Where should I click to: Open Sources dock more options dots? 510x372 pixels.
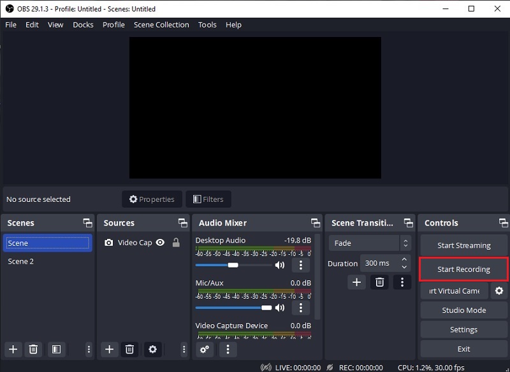[x=184, y=349]
